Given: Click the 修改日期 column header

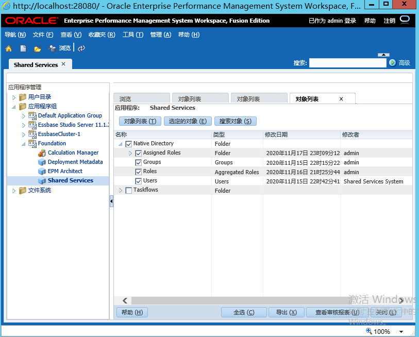Looking at the screenshot, I should click(x=301, y=134).
